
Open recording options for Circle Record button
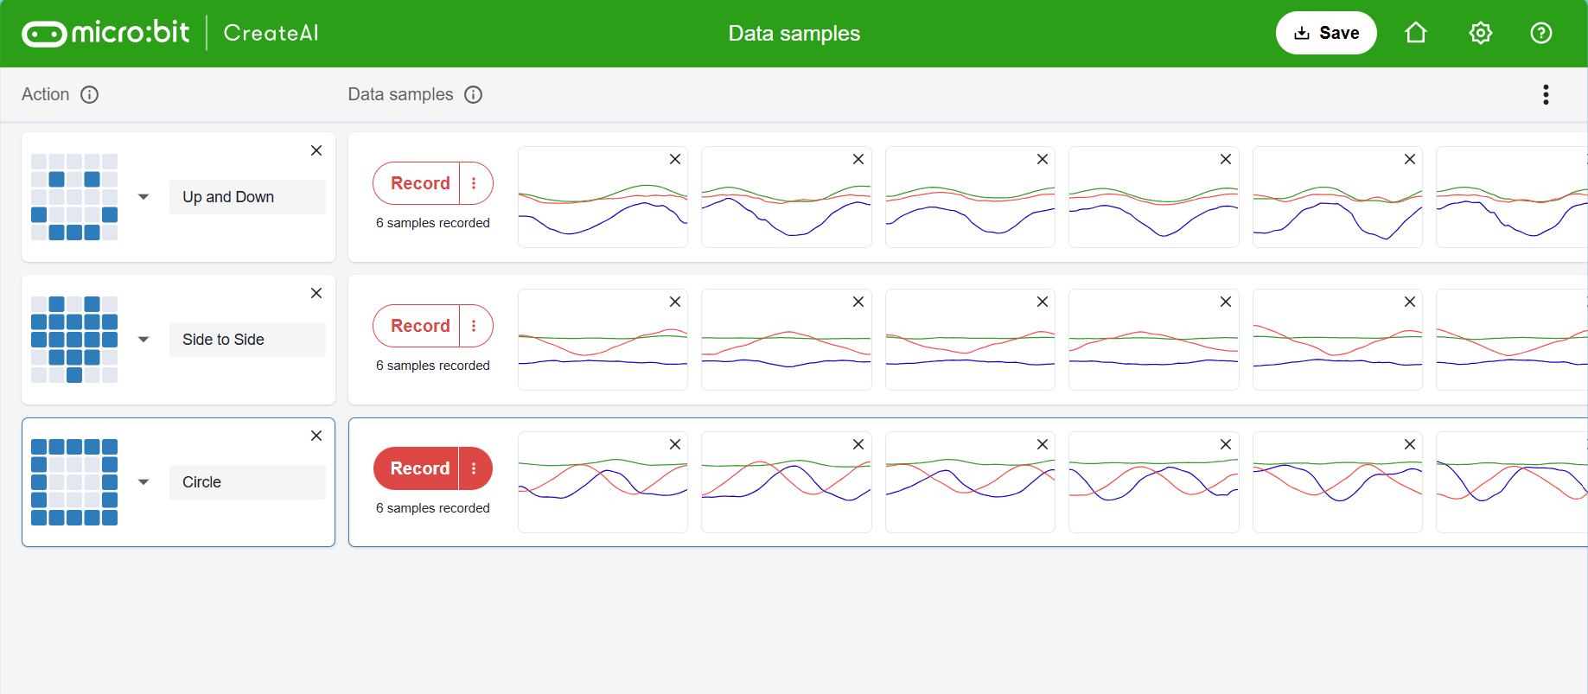pyautogui.click(x=474, y=468)
